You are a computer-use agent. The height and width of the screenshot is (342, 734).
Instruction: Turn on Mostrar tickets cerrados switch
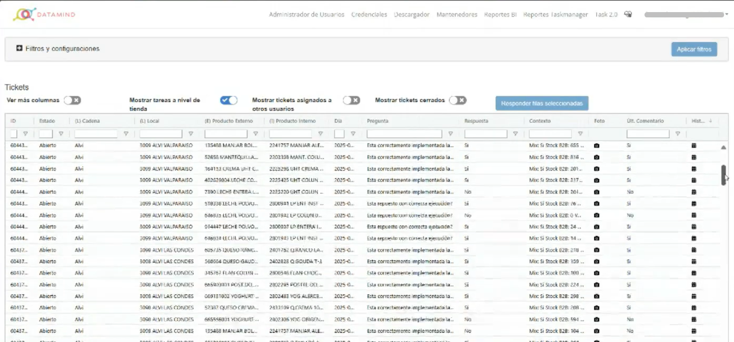click(458, 100)
